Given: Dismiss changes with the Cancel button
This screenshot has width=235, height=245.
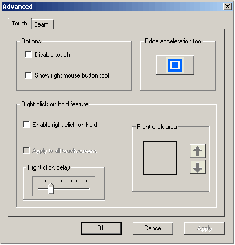Looking at the screenshot, I should point(153,228).
